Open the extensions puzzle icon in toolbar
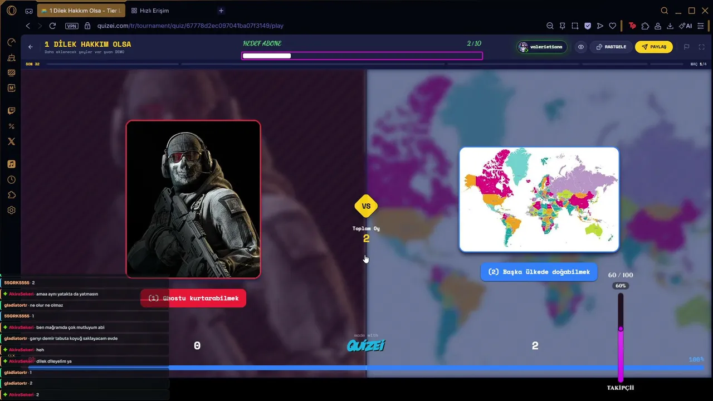The width and height of the screenshot is (713, 401). tap(645, 26)
